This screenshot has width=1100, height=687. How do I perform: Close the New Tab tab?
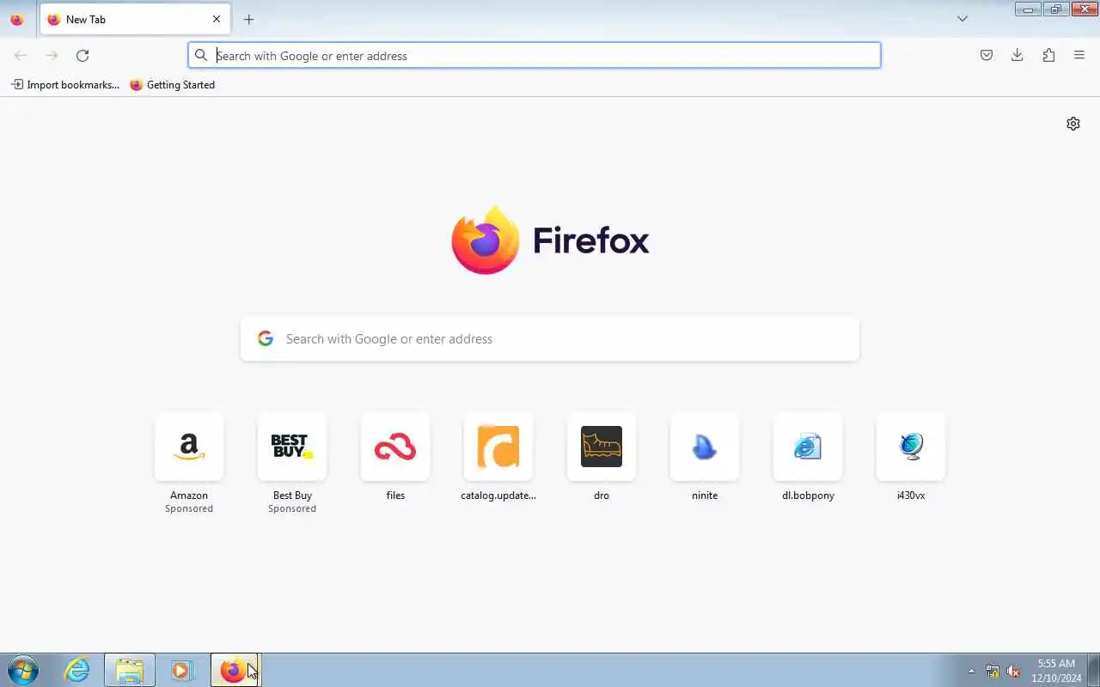pyautogui.click(x=217, y=19)
